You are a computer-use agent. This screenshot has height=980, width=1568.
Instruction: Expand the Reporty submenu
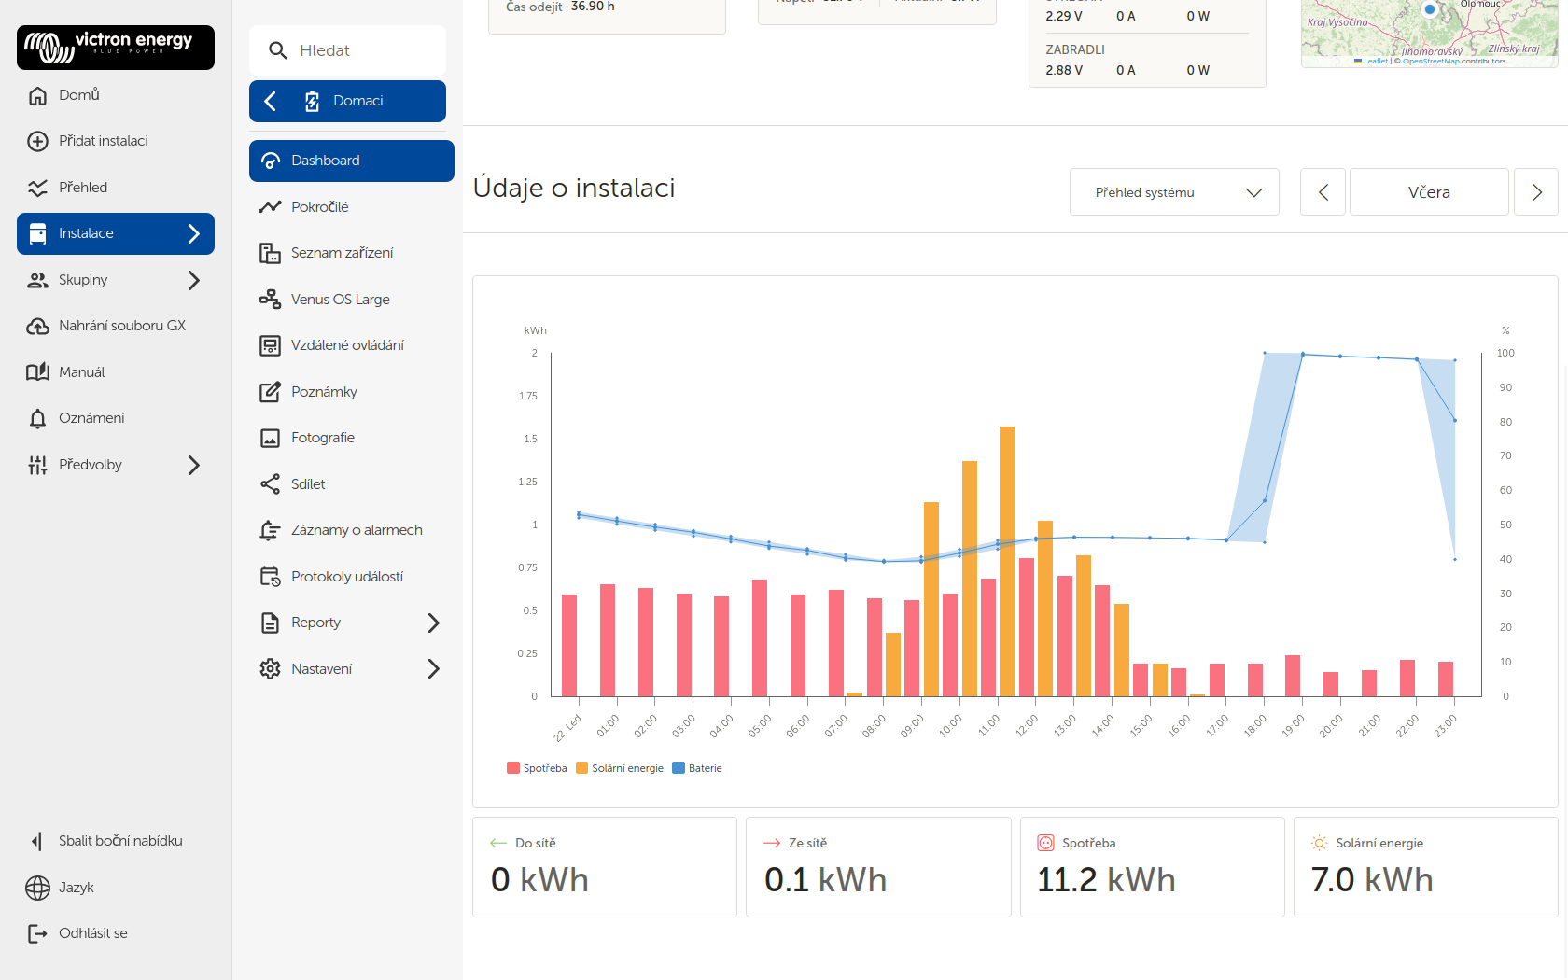tap(433, 623)
